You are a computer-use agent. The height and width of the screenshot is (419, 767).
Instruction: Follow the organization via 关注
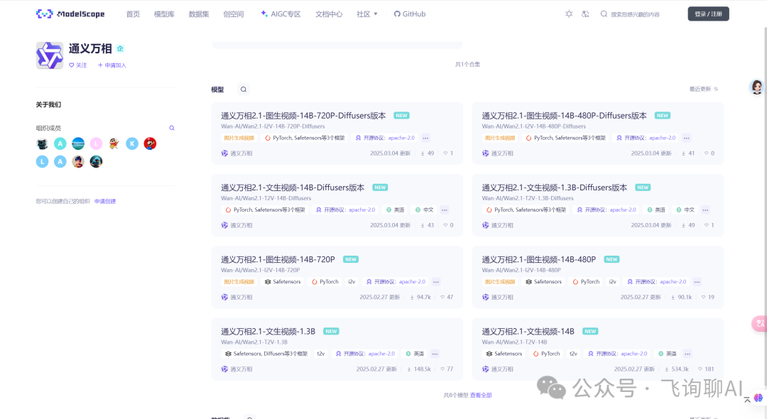78,65
